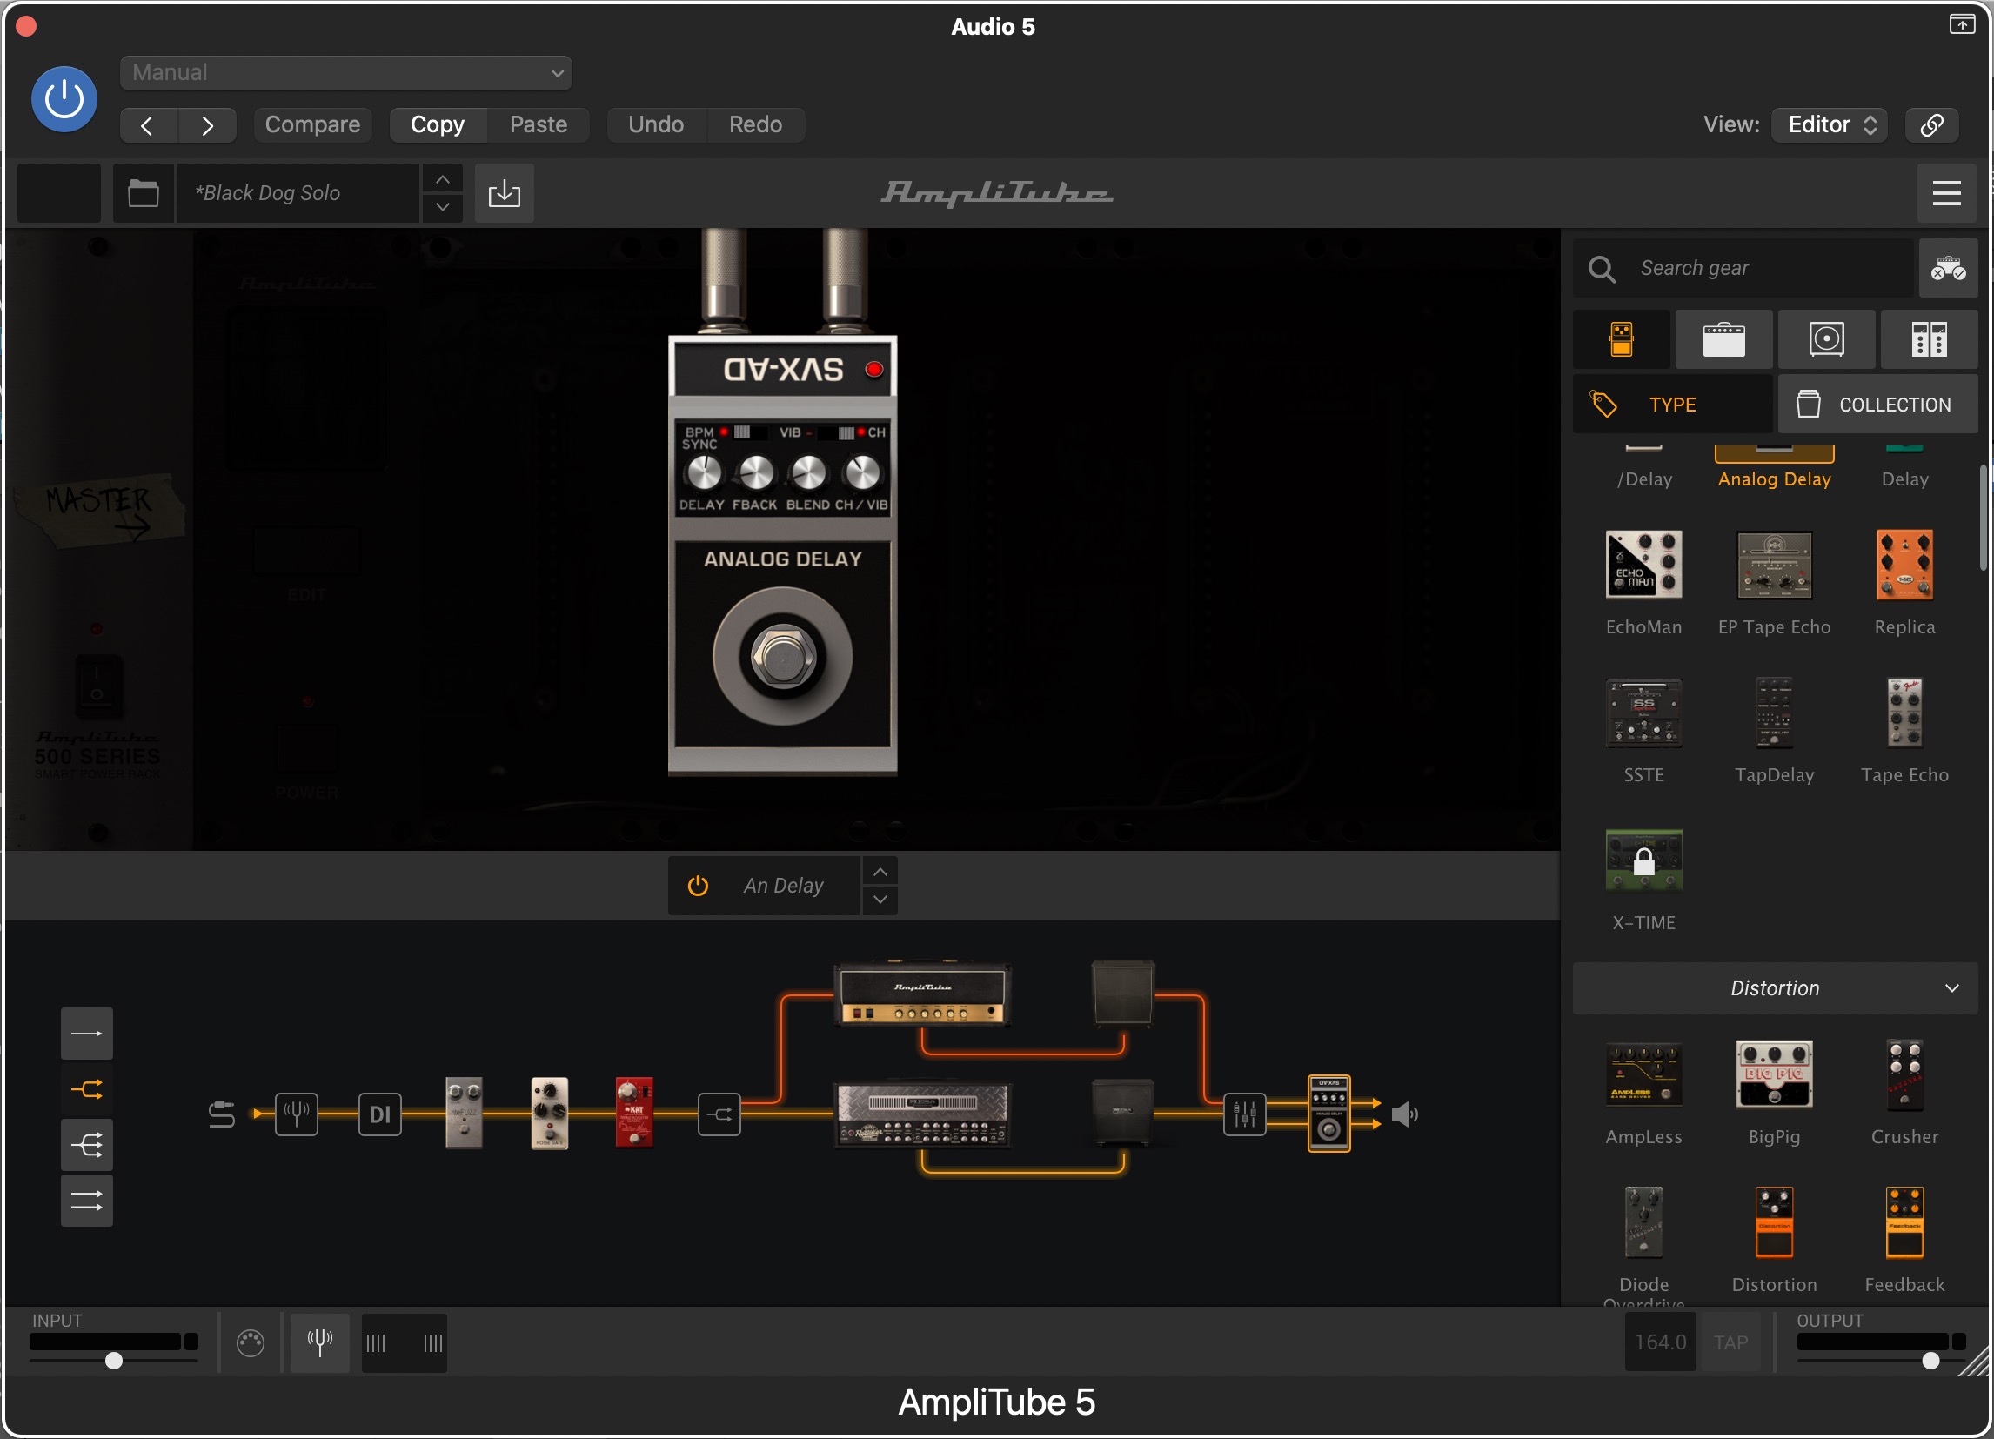
Task: Click the output speaker icon in chain
Action: (1406, 1114)
